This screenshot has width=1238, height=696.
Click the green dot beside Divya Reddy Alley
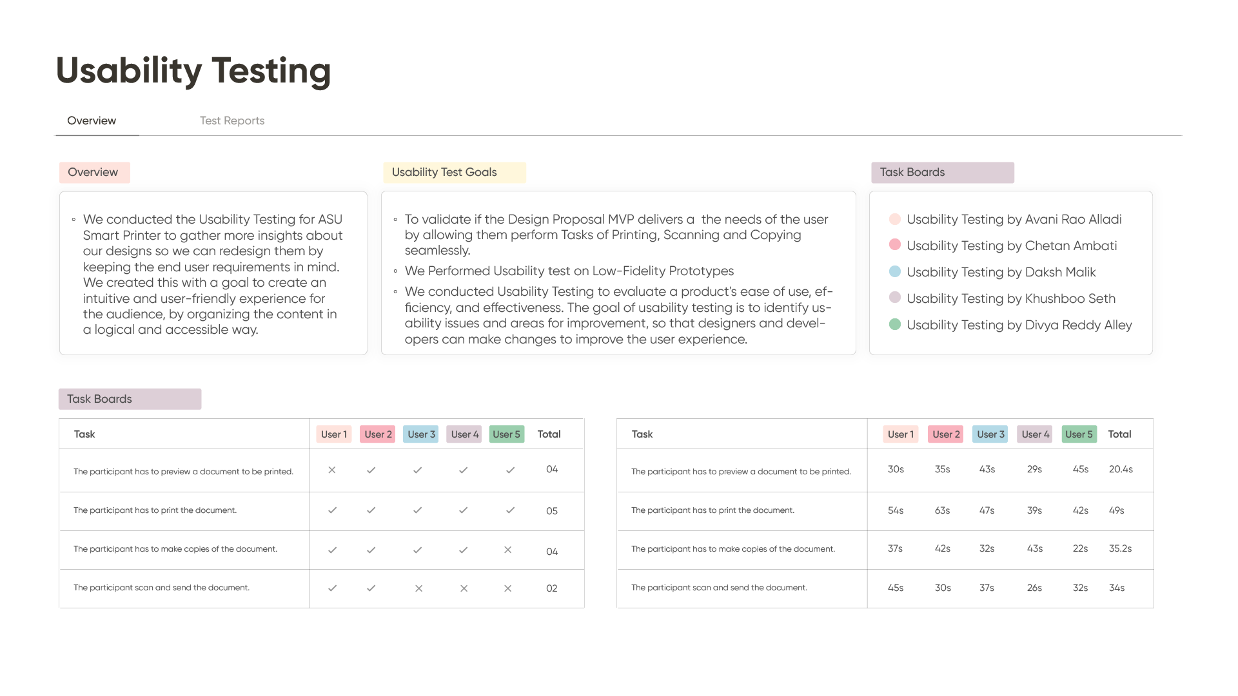click(894, 324)
